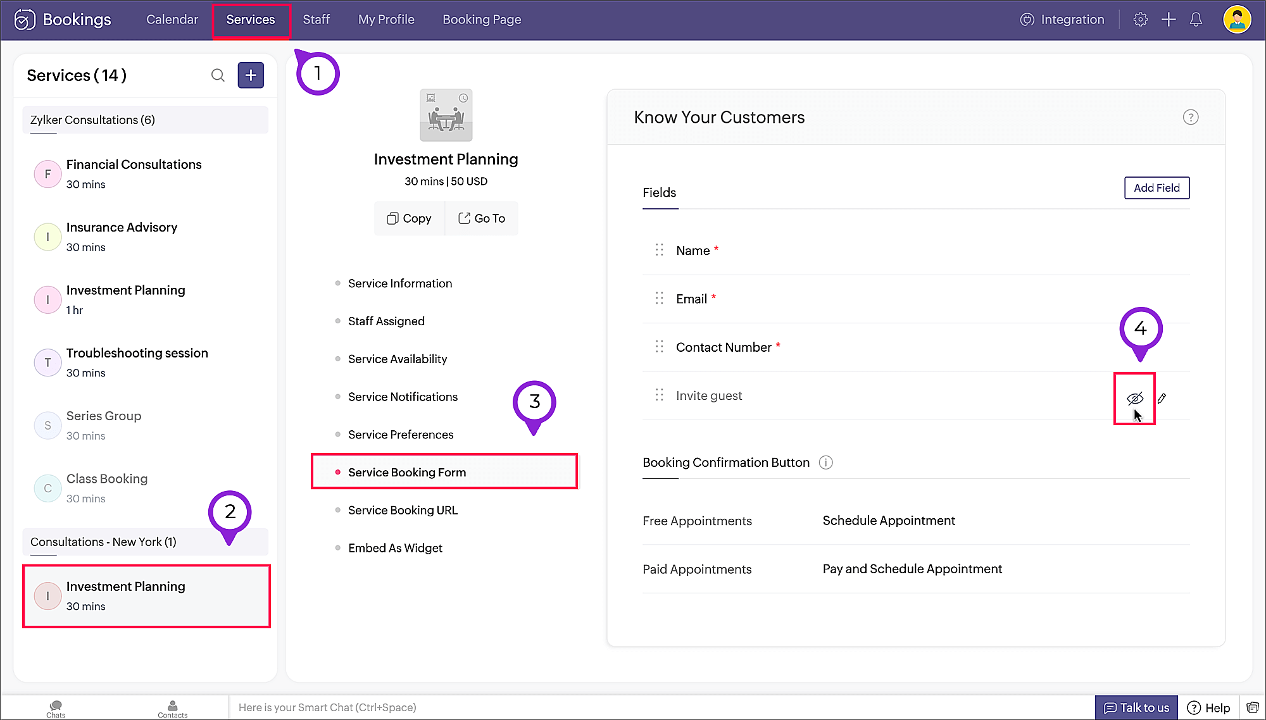
Task: Click the info icon beside Booking Confirmation Button
Action: tap(825, 462)
